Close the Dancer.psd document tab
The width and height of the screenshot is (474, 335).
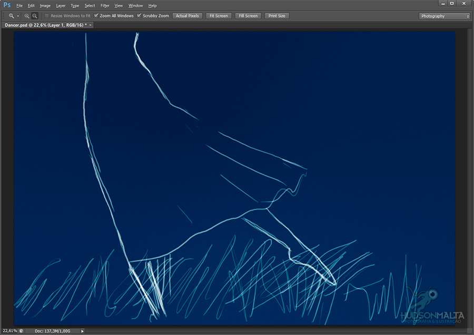[90, 25]
